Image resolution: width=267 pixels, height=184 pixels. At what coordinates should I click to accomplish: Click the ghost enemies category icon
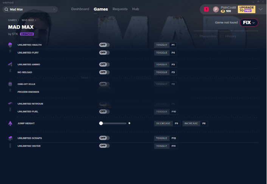tap(10, 84)
